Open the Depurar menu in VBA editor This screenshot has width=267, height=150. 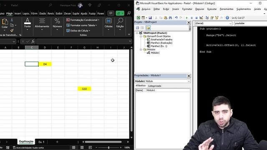200,9
